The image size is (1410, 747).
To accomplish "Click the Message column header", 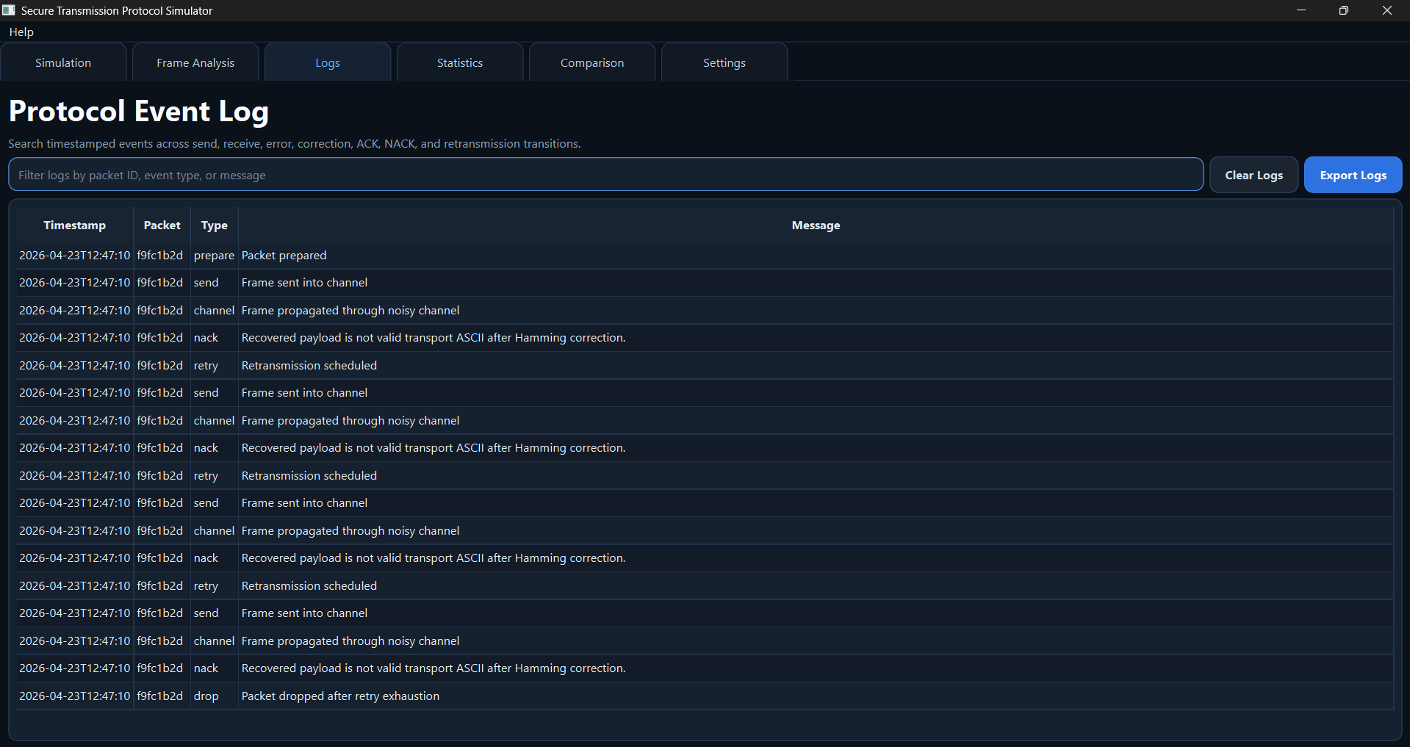I will coord(816,225).
